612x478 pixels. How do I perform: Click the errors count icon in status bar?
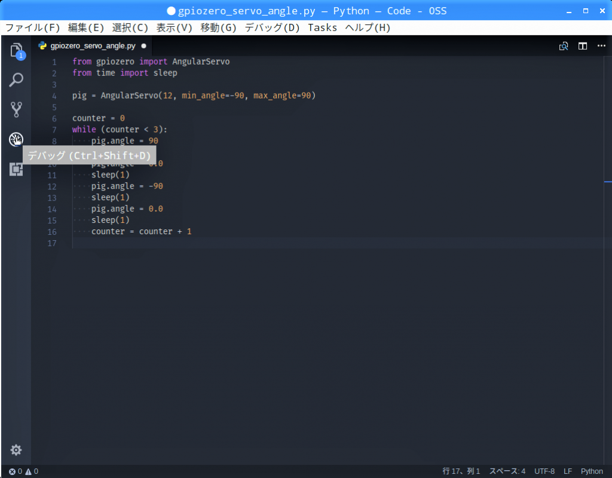click(x=12, y=471)
